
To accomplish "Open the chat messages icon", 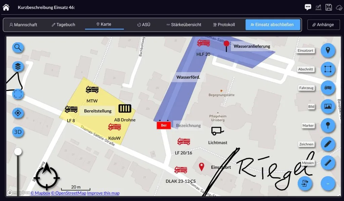I will point(308,7).
